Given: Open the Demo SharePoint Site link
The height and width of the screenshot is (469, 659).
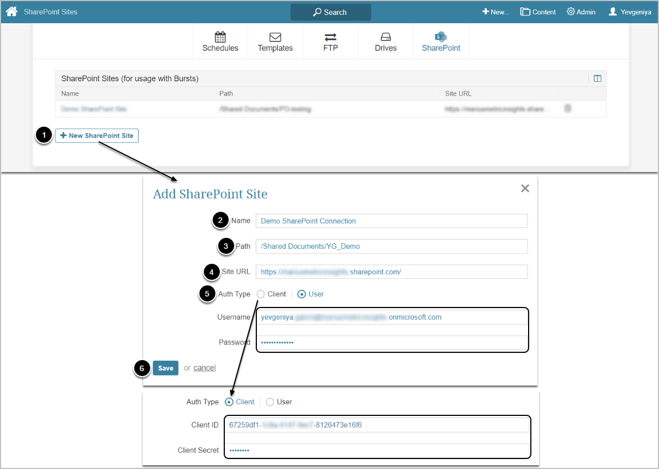Looking at the screenshot, I should (94, 109).
